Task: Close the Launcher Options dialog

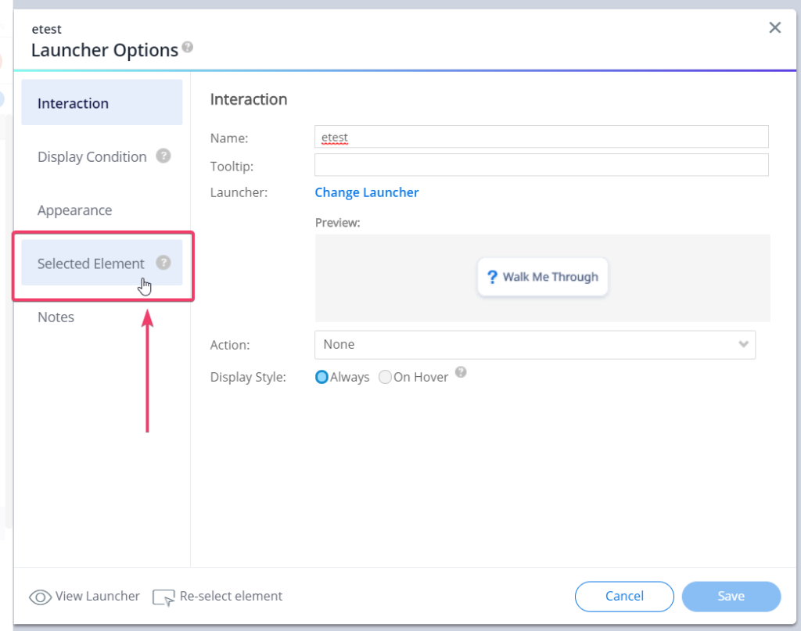Action: pyautogui.click(x=774, y=27)
